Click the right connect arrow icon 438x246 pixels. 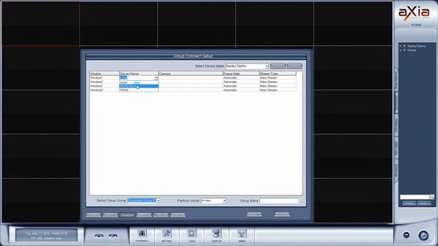coord(113,236)
